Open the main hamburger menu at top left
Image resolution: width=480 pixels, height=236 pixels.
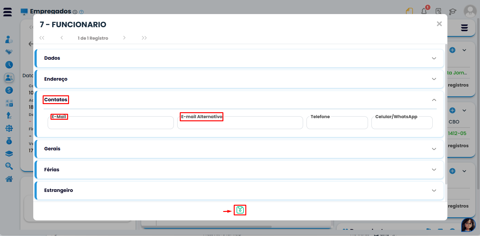coord(8,12)
